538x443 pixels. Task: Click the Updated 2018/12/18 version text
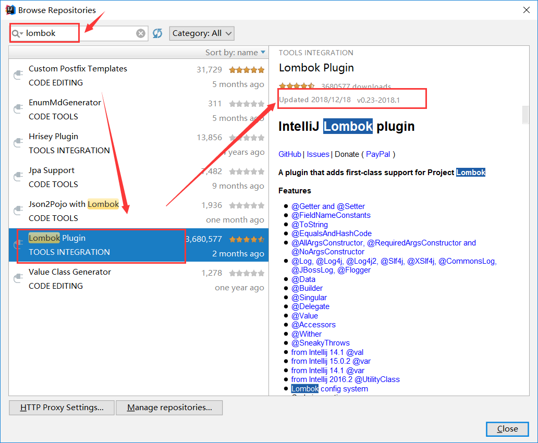click(339, 100)
